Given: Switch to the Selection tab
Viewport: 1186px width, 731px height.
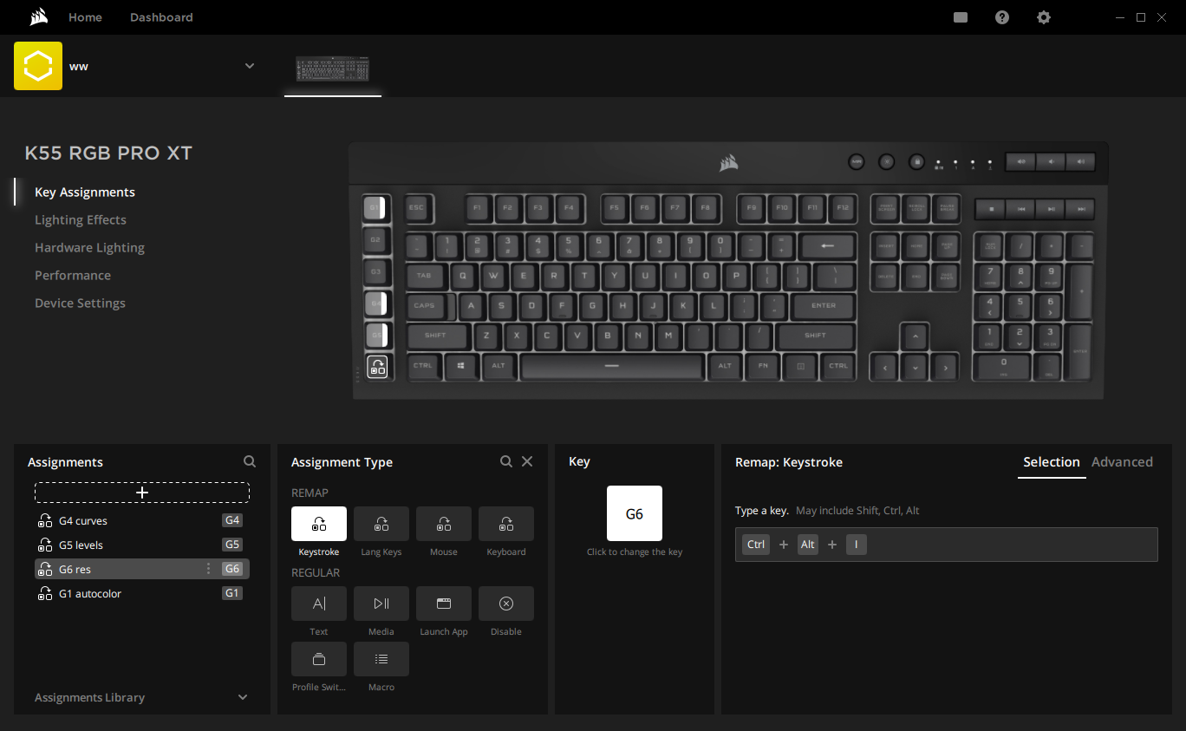Looking at the screenshot, I should pyautogui.click(x=1052, y=462).
